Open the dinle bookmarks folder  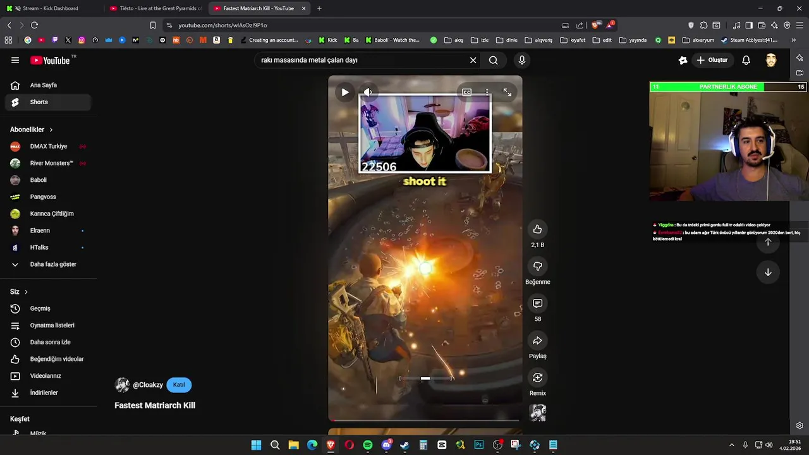coord(507,40)
